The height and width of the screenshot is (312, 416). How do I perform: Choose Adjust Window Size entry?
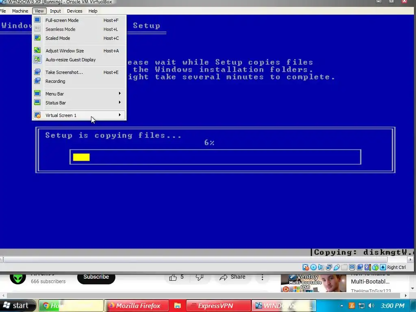(x=79, y=51)
